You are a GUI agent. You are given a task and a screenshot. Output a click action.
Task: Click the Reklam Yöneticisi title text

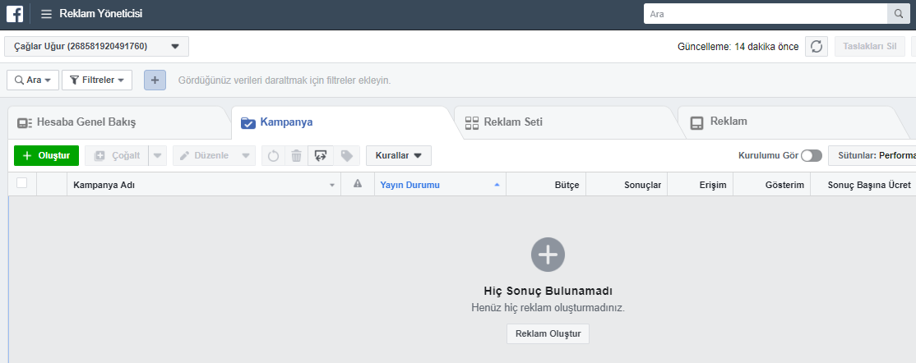coord(100,14)
